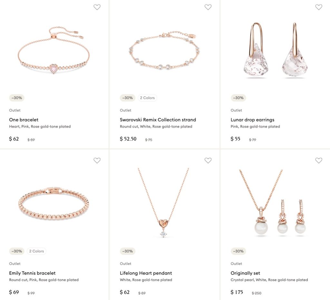Screen dimensions: 330x300
Task: Click wishlist heart for Lunar drop earrings
Action: point(319,7)
